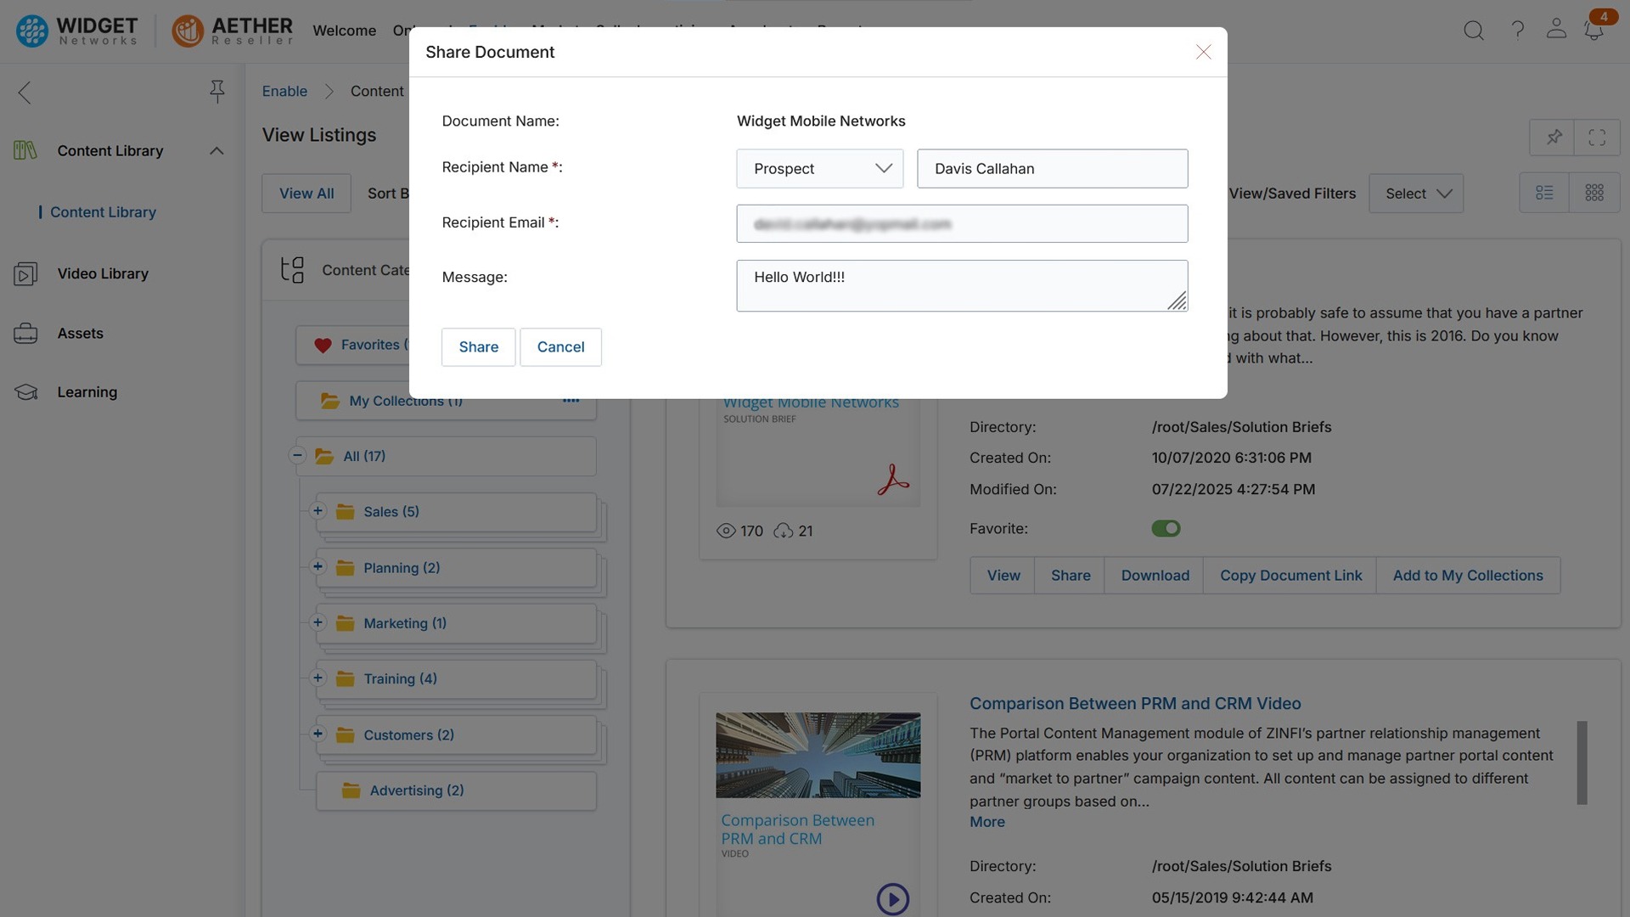
Task: Collapse the All folder tree
Action: point(297,455)
